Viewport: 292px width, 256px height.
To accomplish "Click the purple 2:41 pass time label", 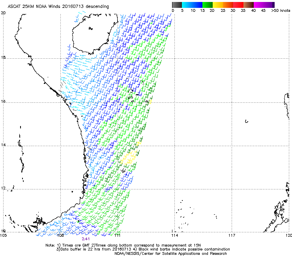I will coord(86,239).
